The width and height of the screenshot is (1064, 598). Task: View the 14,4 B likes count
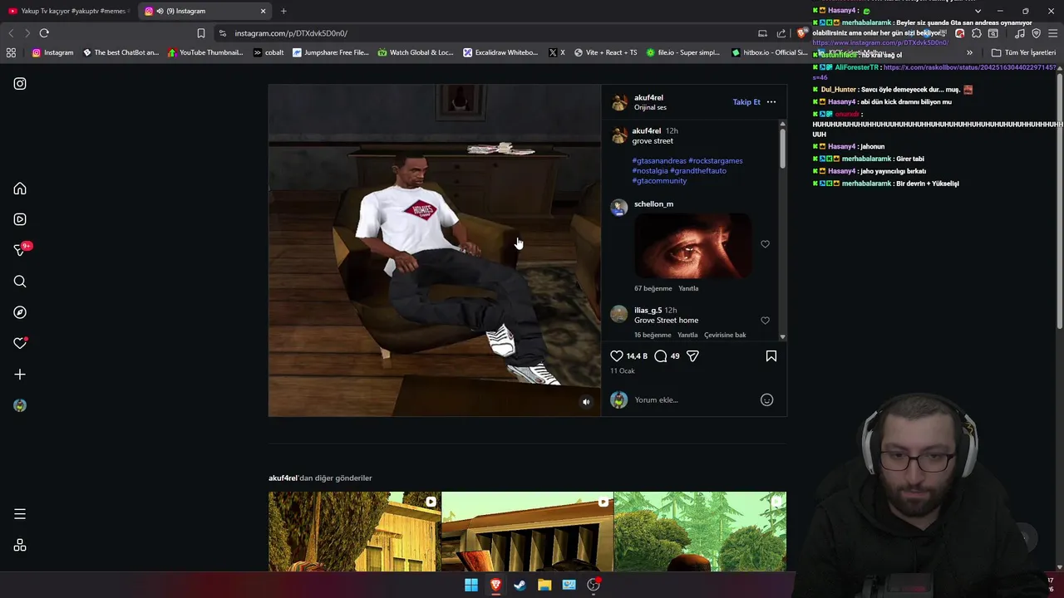(637, 356)
